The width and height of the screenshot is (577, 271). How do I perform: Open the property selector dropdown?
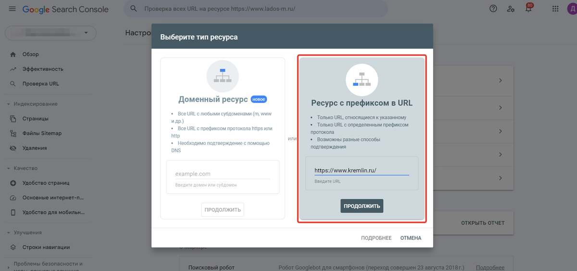click(50, 33)
